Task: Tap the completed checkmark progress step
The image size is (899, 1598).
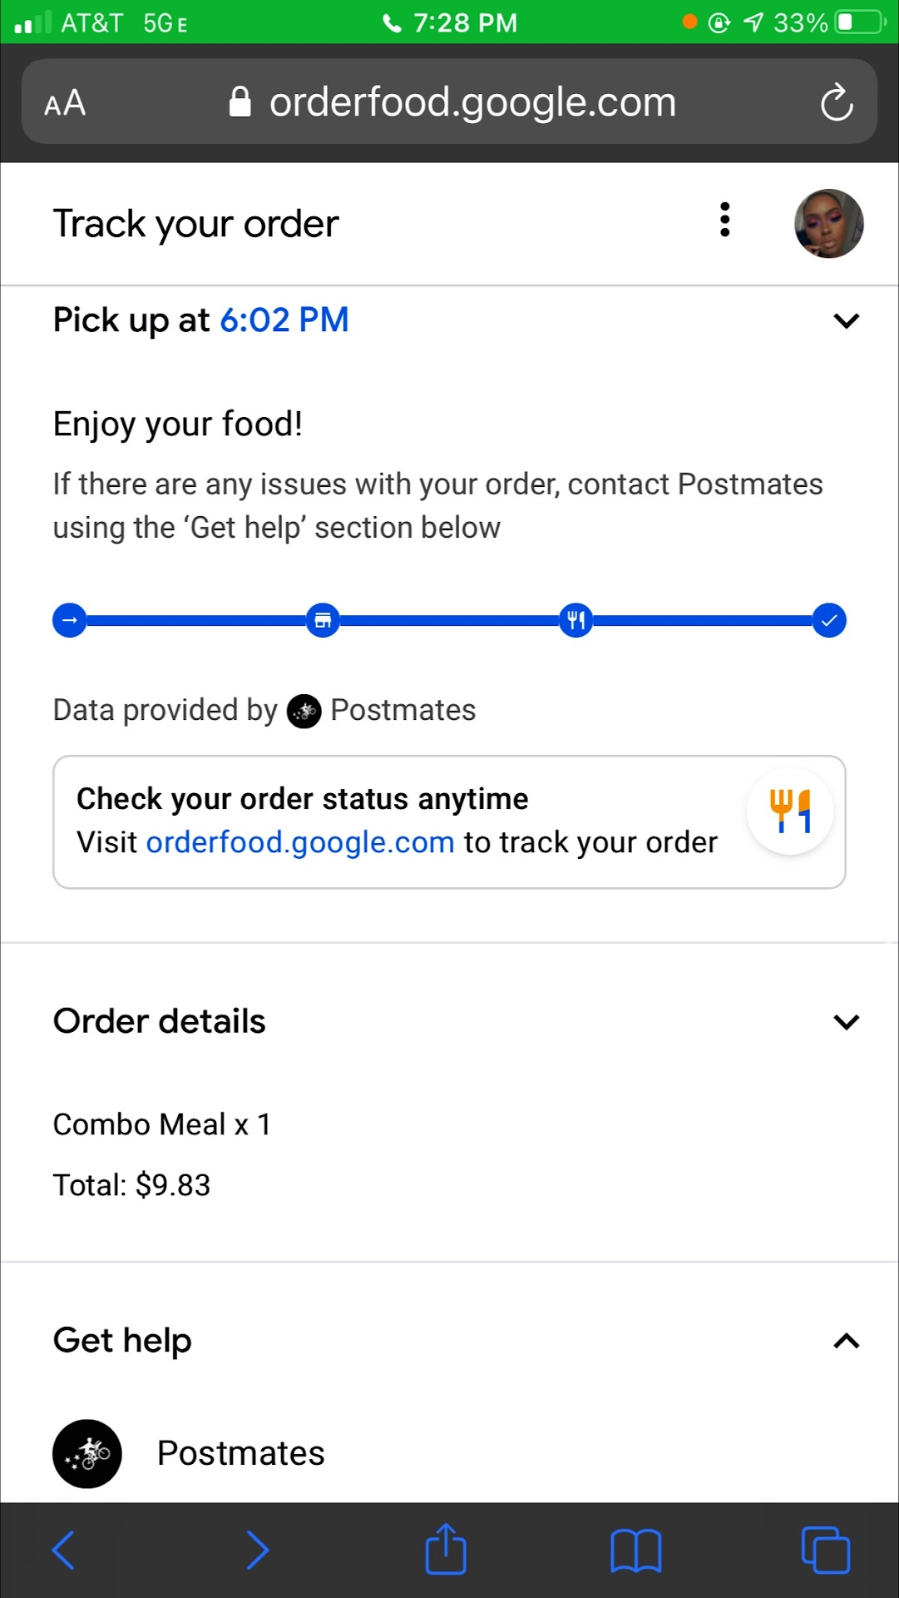Action: [829, 620]
